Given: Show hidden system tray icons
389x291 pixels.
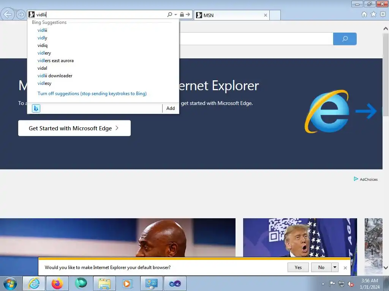Looking at the screenshot, I should [323, 284].
